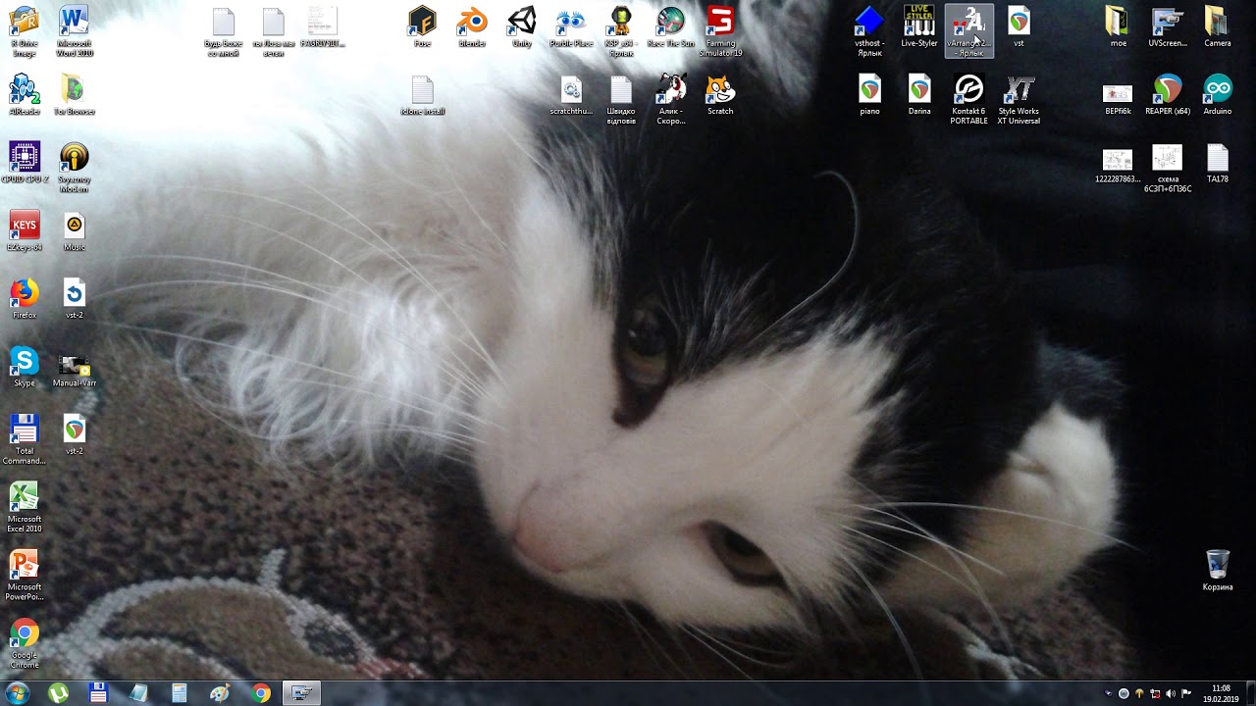Select the Kontakt 6 PORTABLE shortcut
1256x706 pixels.
click(x=969, y=100)
